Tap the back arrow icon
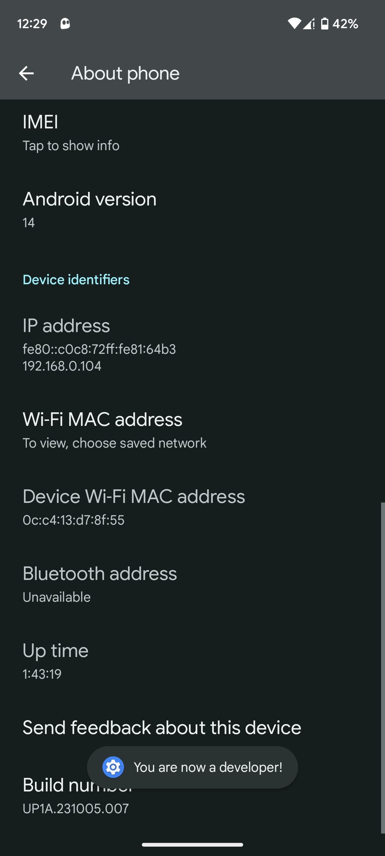This screenshot has height=856, width=385. 27,73
